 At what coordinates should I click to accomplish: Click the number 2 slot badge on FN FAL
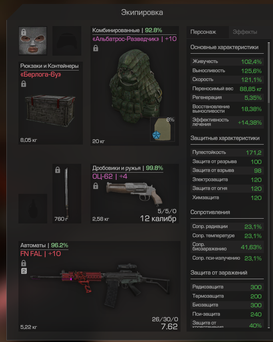pos(24,271)
